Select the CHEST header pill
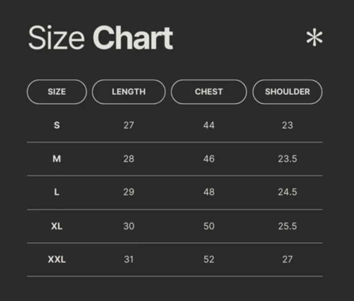The width and height of the screenshot is (354, 301). pyautogui.click(x=209, y=92)
